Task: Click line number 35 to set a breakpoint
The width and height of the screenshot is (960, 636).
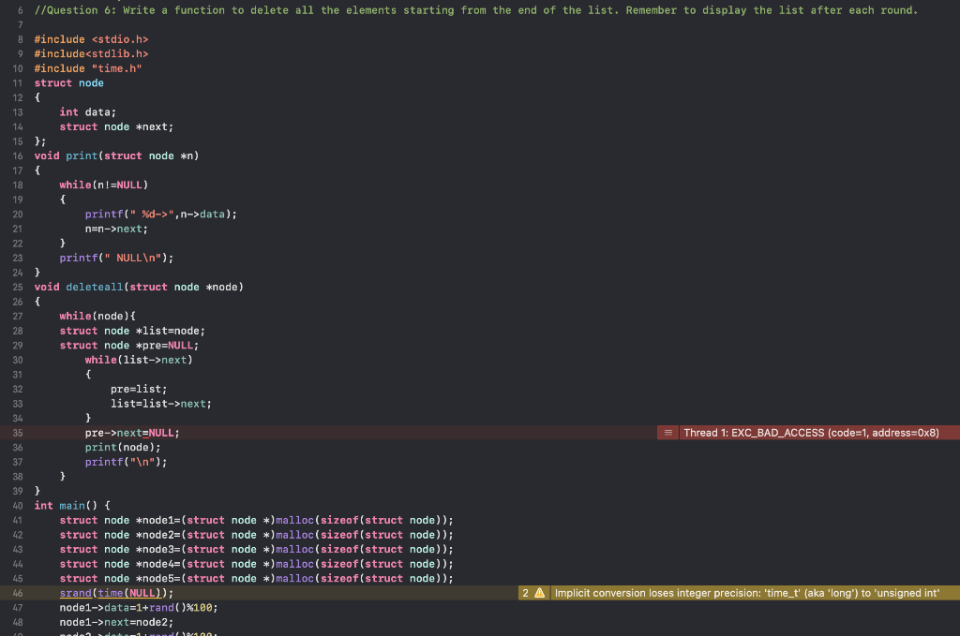Action: click(17, 432)
